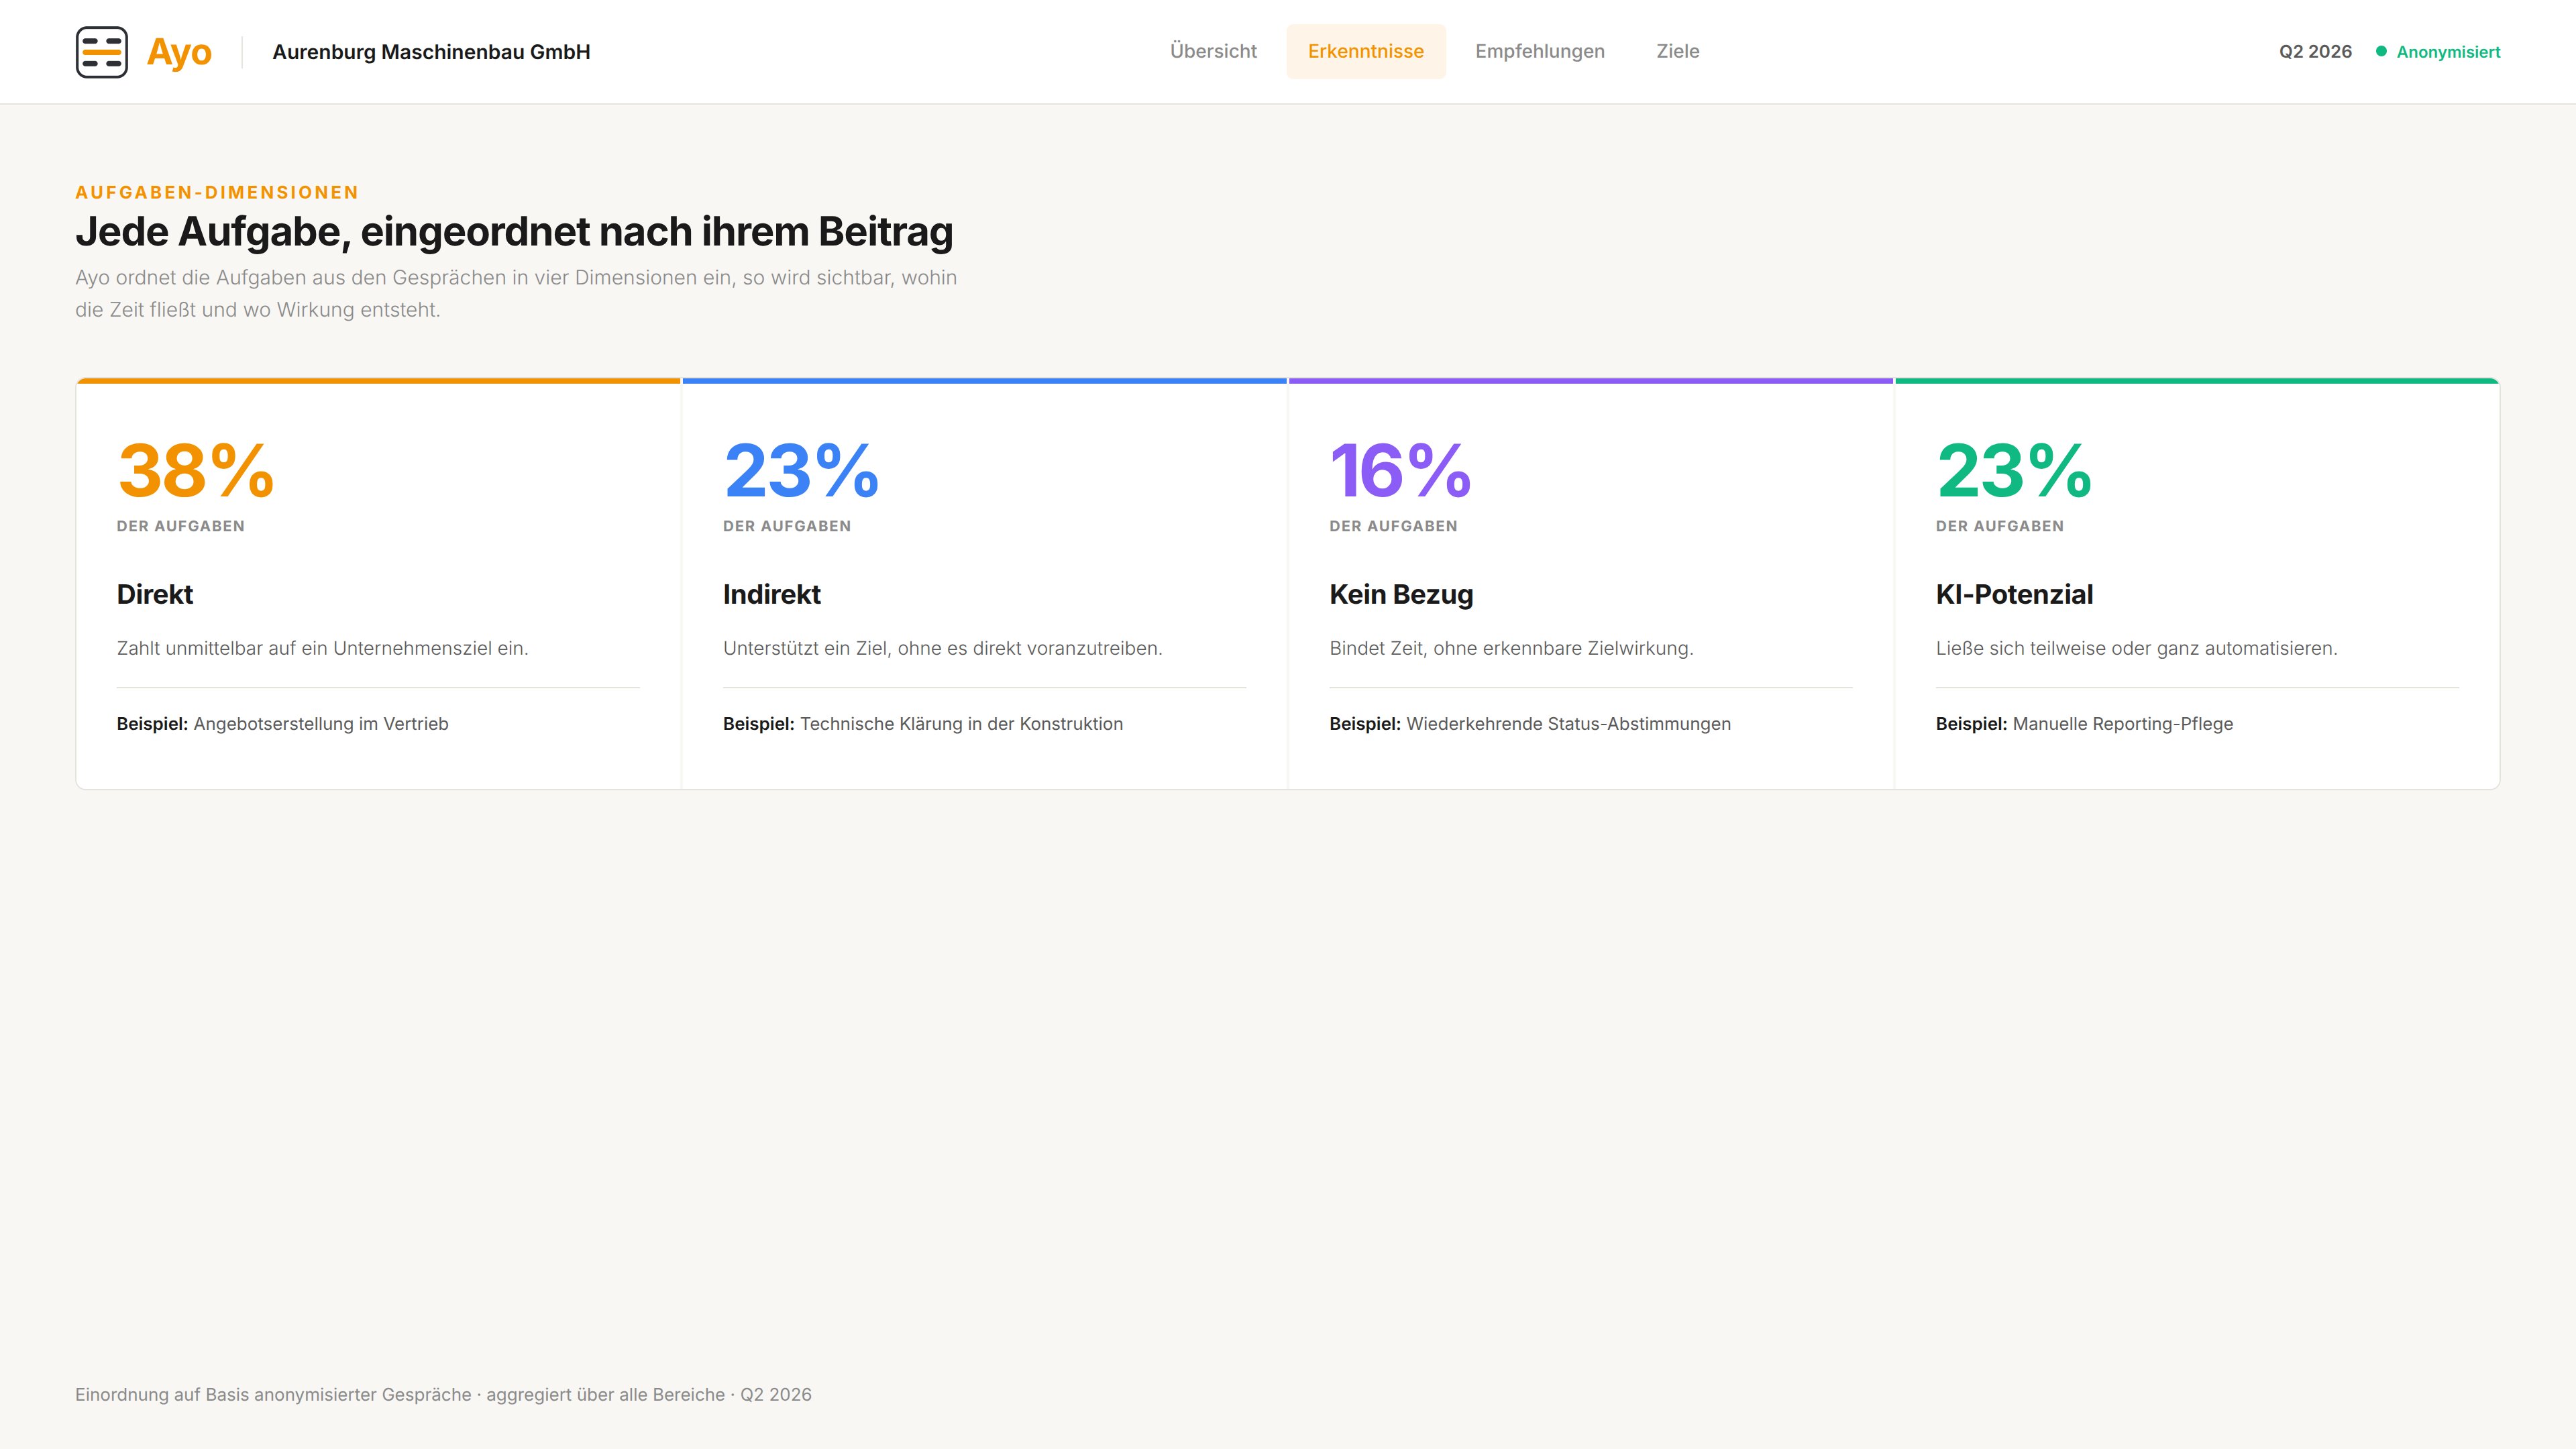This screenshot has height=1449, width=2576.
Task: Click the AUFGABEN-DIMENSIONEN section label
Action: 217,192
